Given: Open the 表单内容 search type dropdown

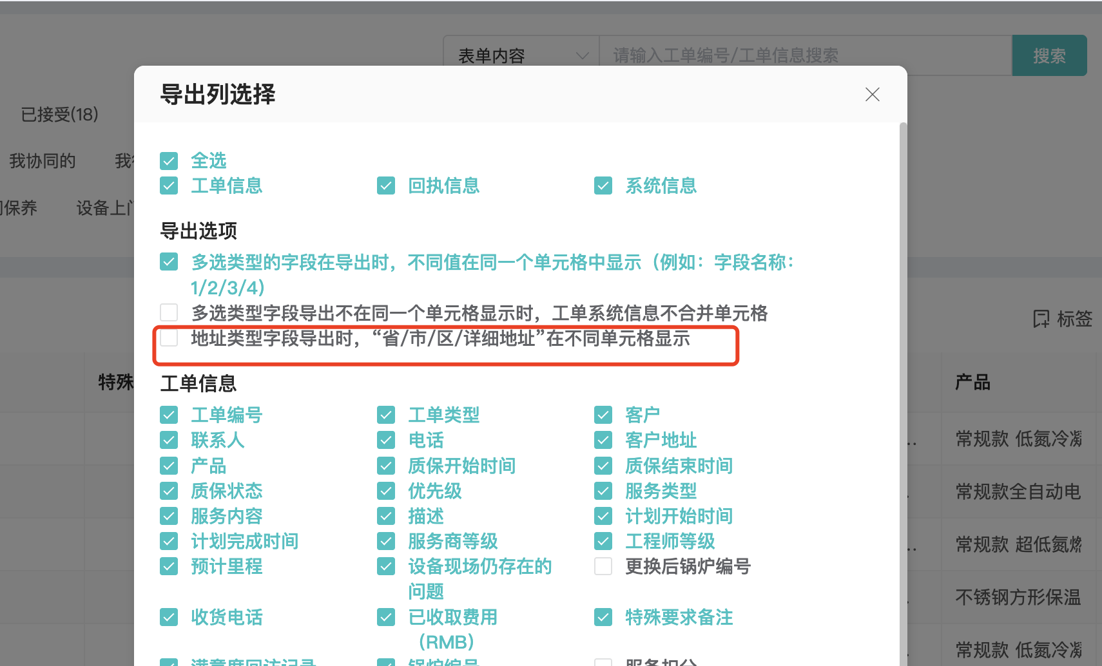Looking at the screenshot, I should [522, 55].
